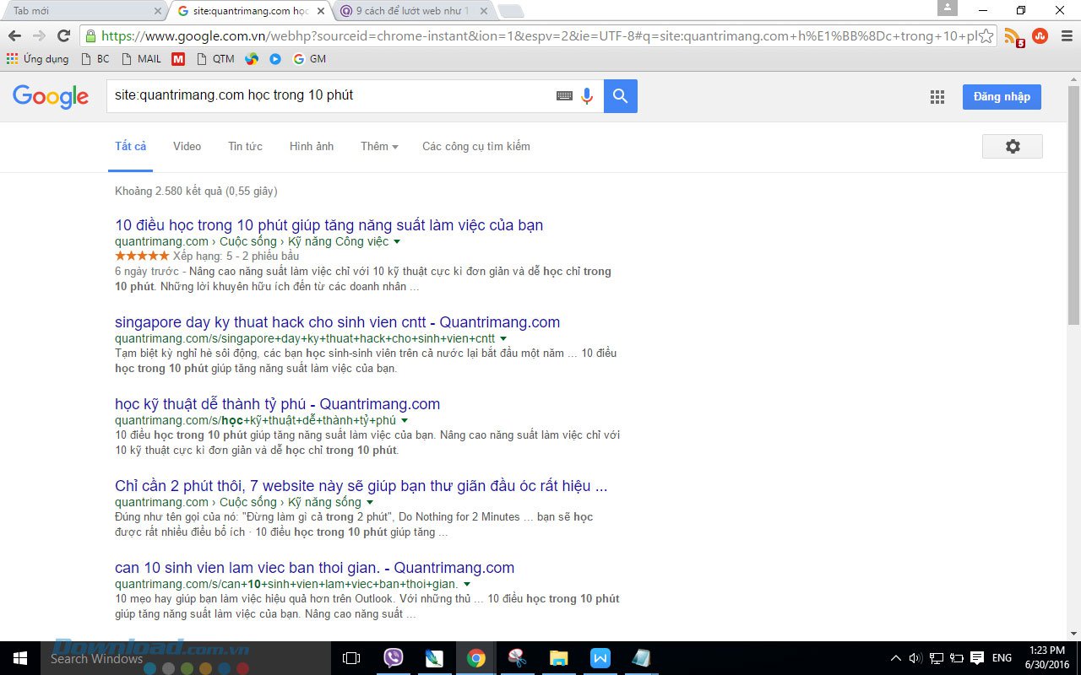Go back using the browser back arrow

[x=14, y=36]
